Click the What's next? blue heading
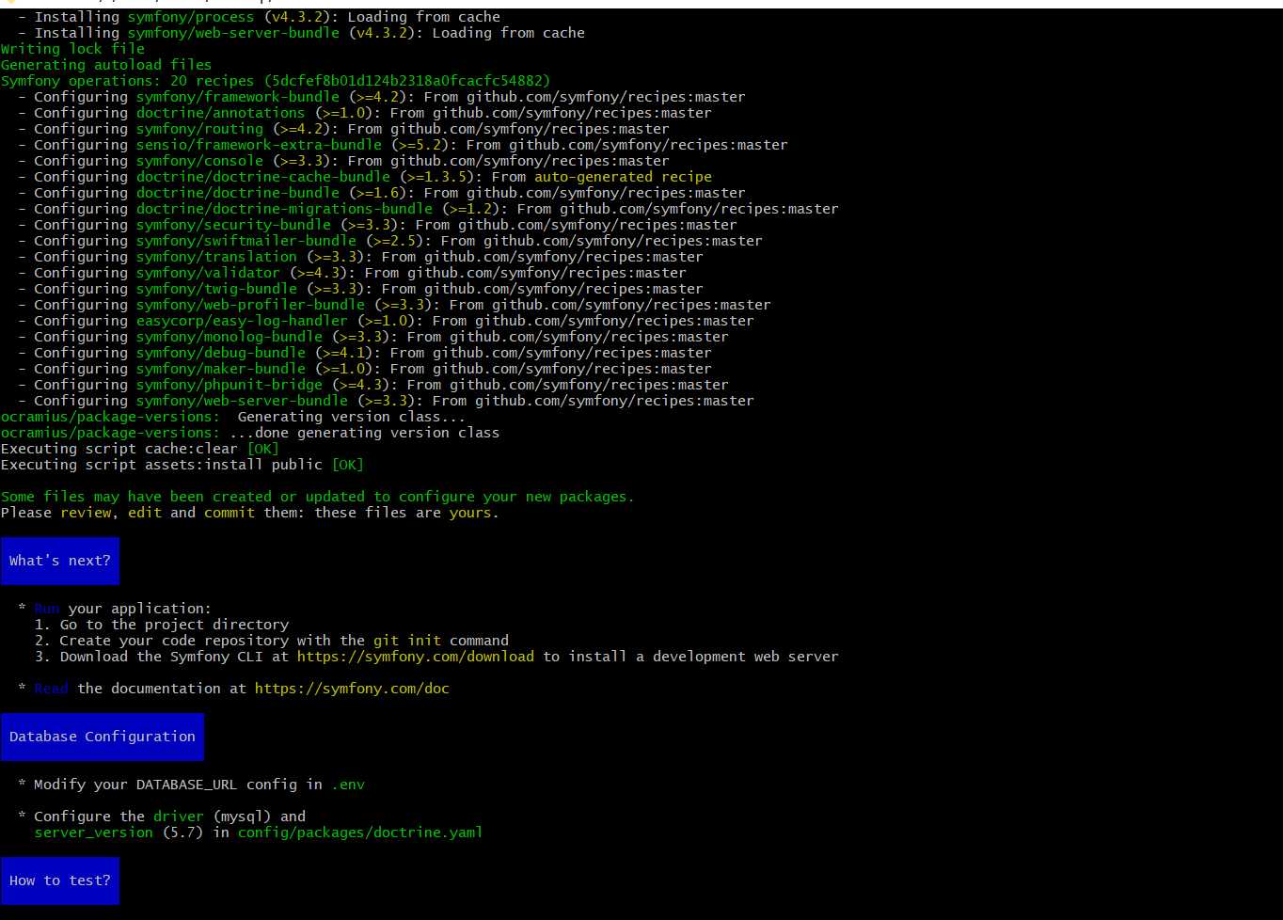Image resolution: width=1283 pixels, height=920 pixels. click(60, 561)
